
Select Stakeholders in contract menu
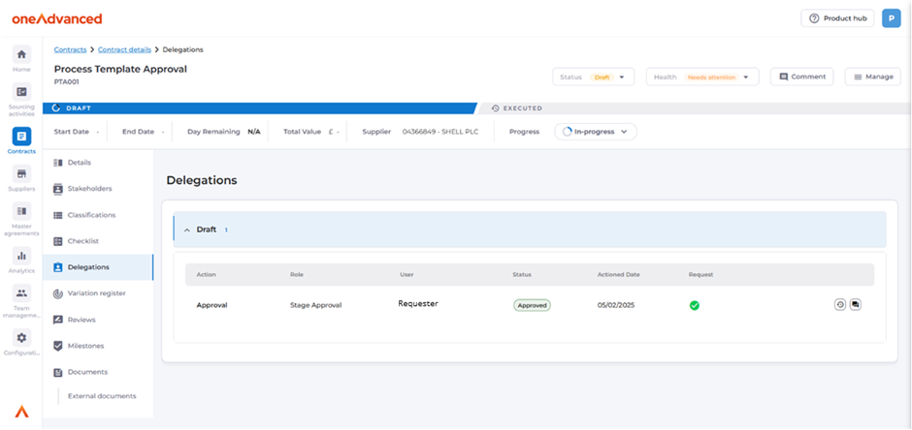coord(89,188)
